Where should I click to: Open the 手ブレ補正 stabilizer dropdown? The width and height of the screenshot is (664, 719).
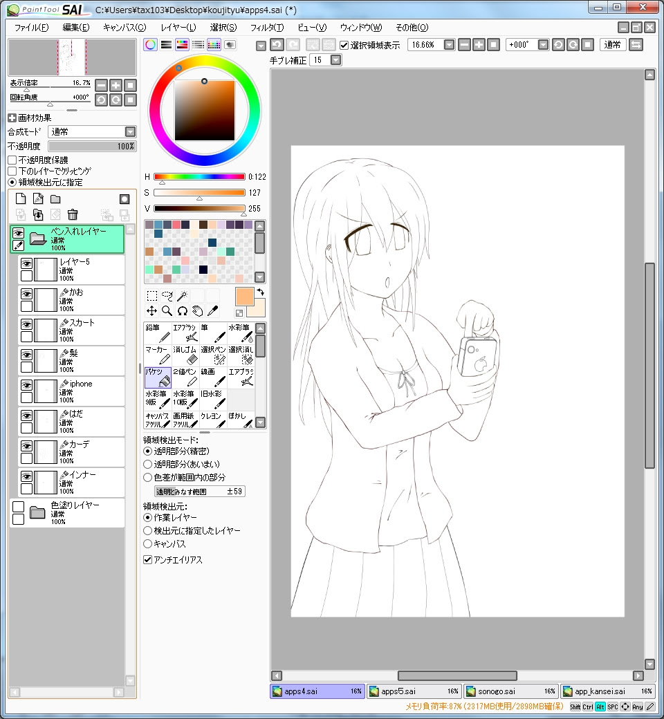coord(336,59)
